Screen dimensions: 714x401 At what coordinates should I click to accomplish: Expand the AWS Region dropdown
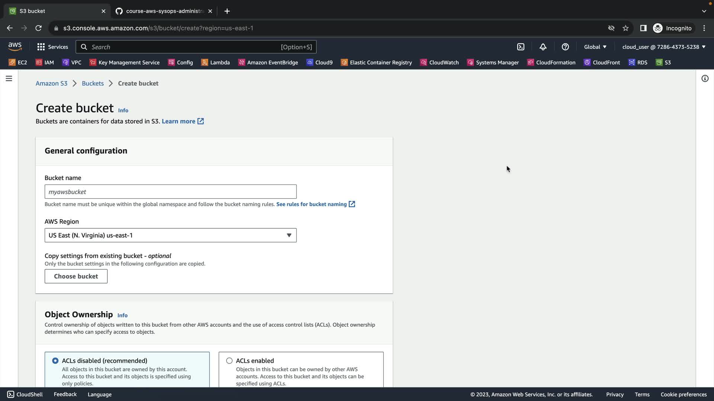coord(170,235)
